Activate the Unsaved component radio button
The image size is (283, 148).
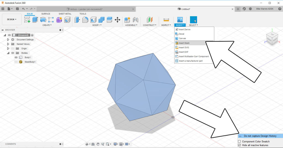pyautogui.click(x=32, y=35)
